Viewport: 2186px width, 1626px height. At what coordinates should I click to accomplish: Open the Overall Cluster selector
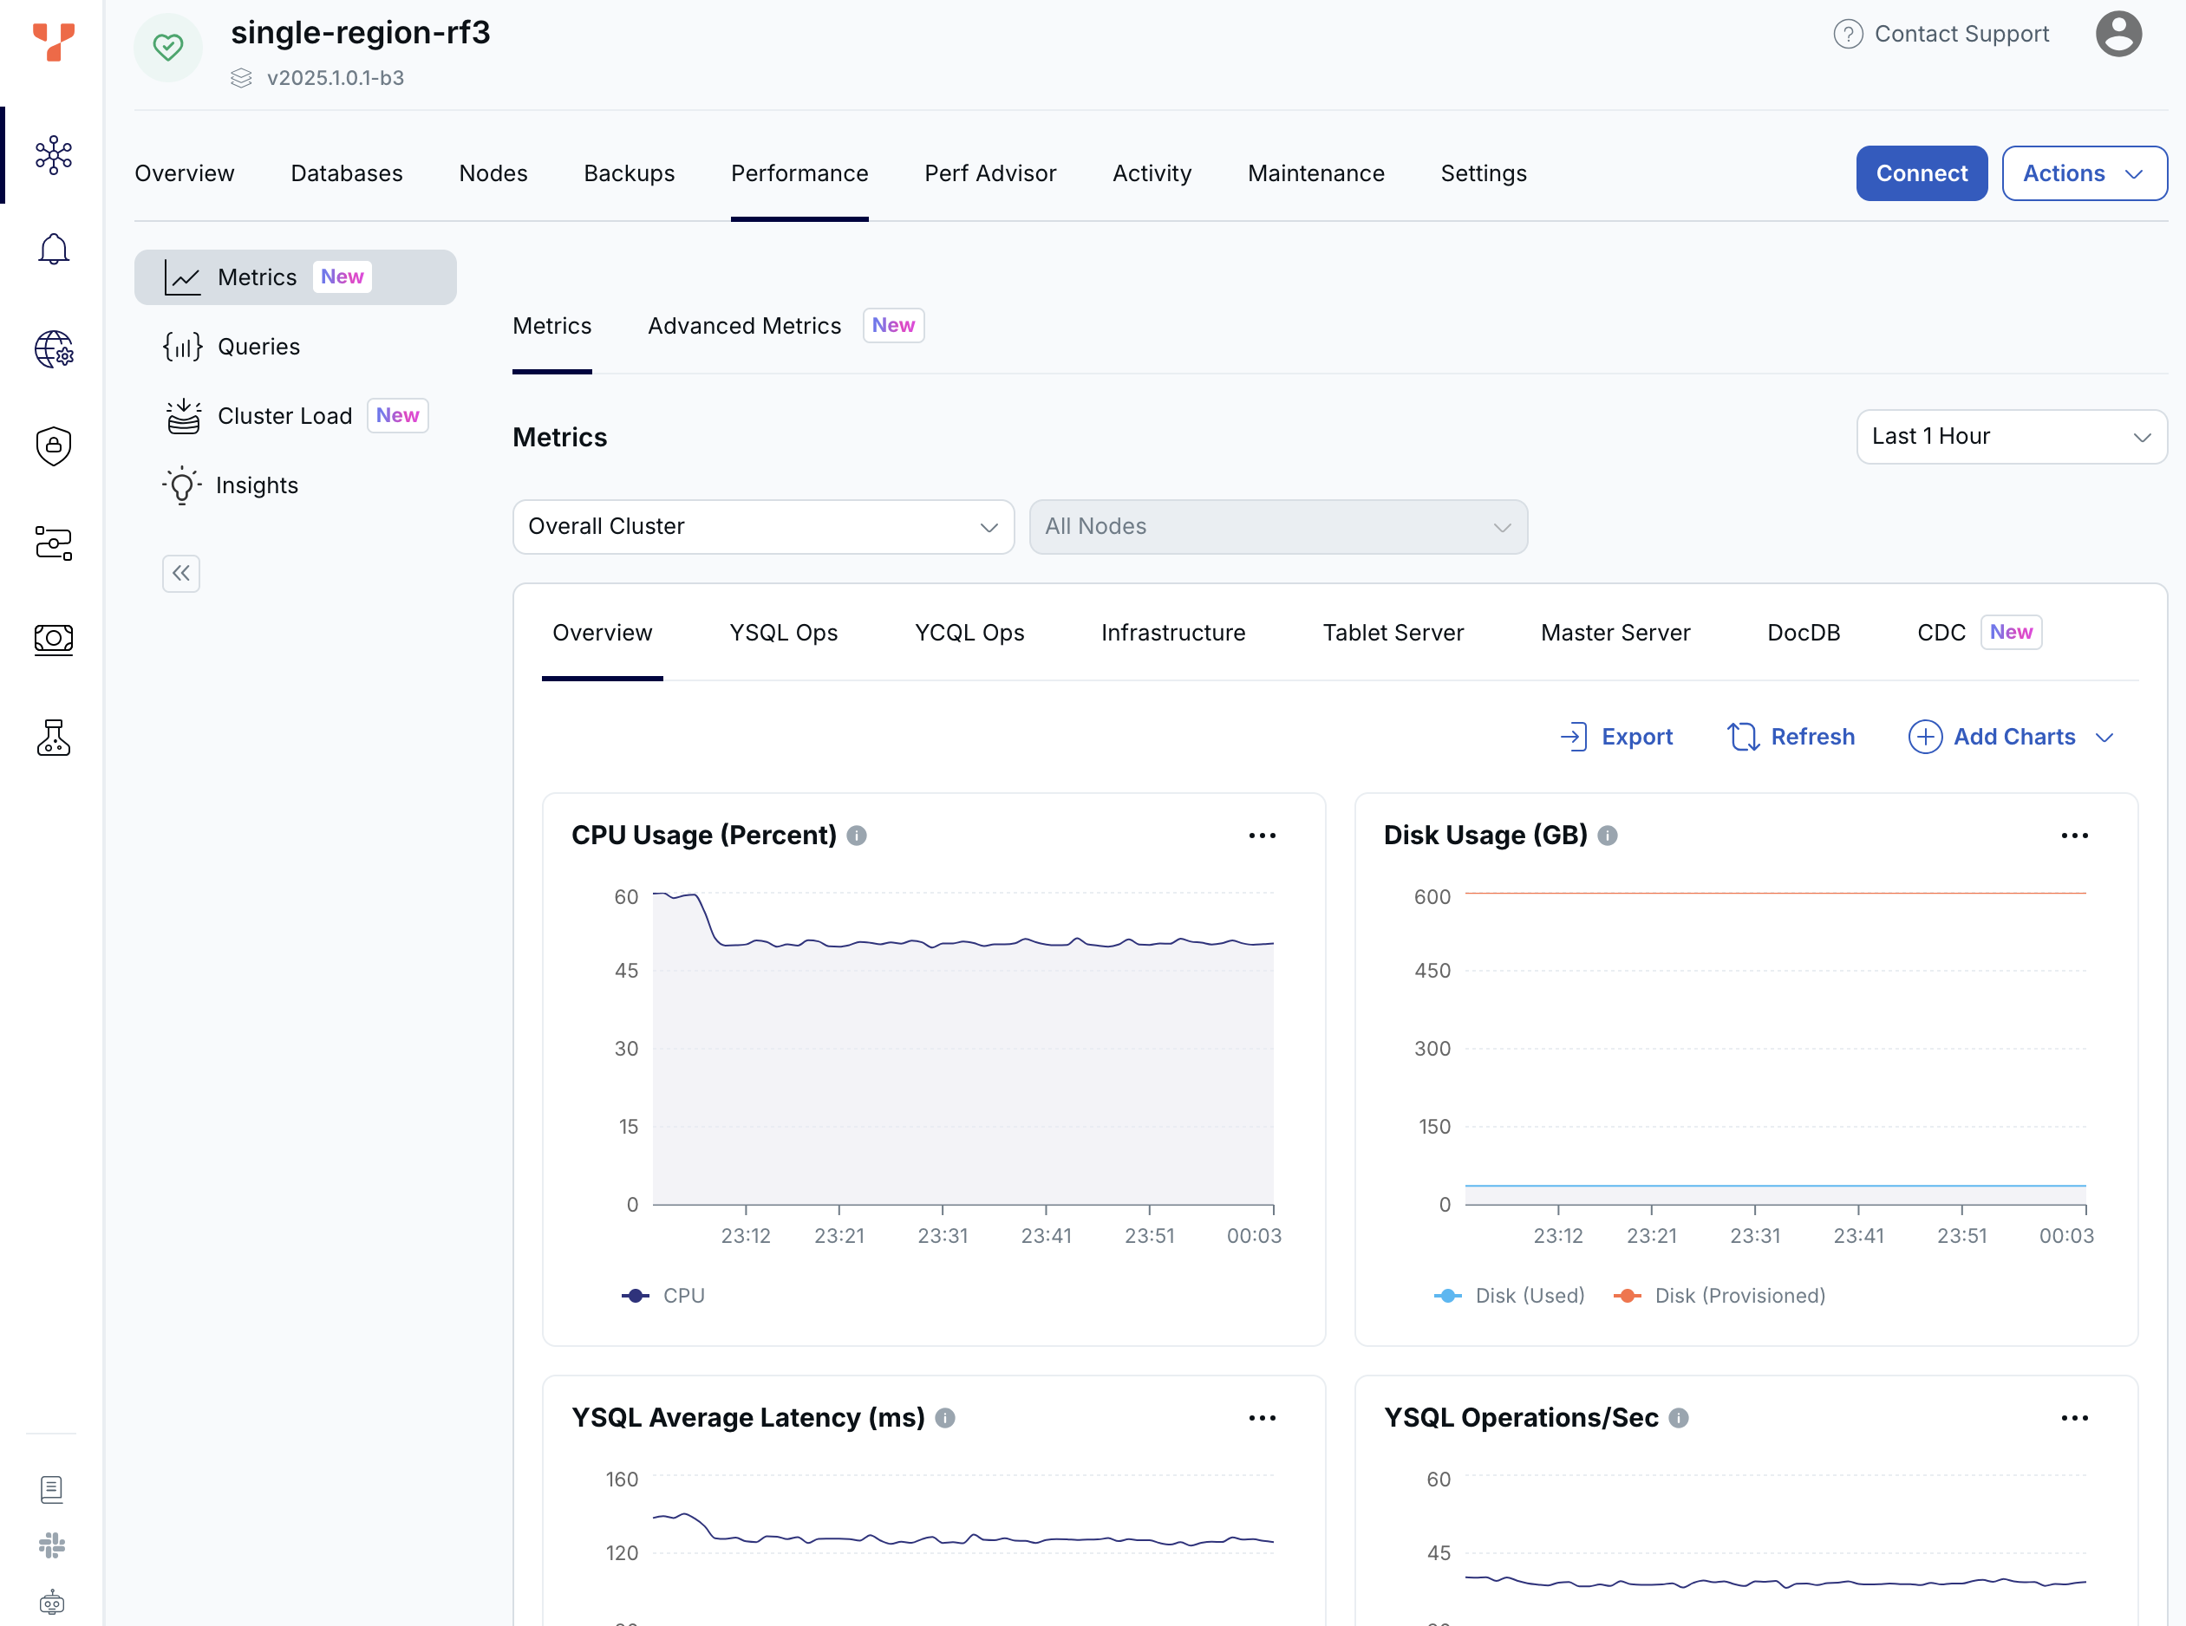763,527
